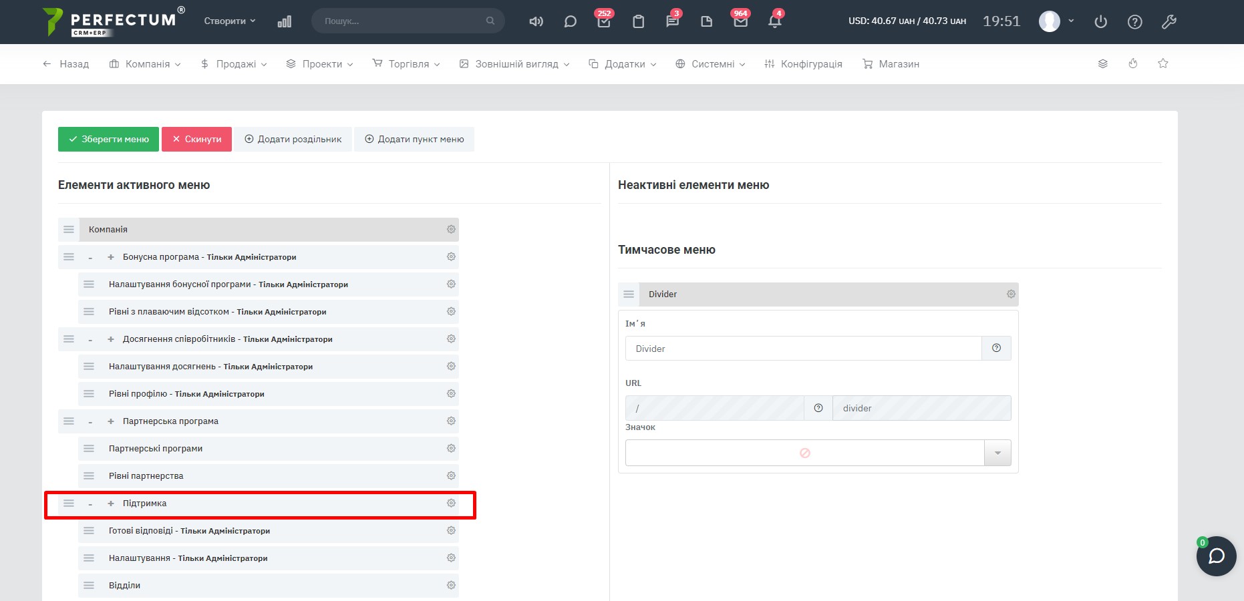This screenshot has width=1244, height=601.
Task: Open the Конфігурація menu item
Action: tap(803, 64)
